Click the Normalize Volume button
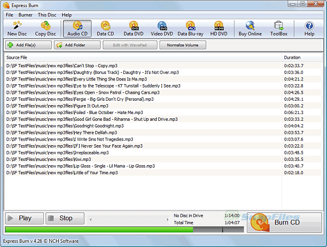 pos(182,45)
